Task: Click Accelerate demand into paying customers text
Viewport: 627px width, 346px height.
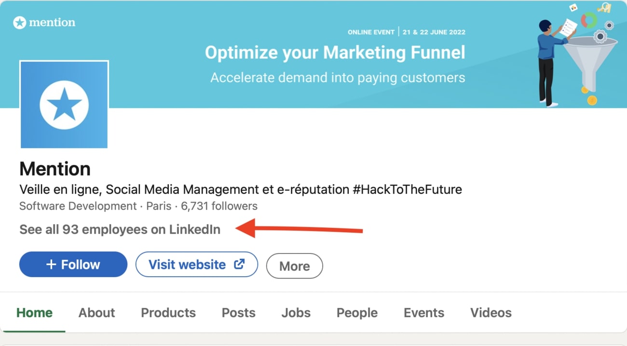Action: point(338,78)
